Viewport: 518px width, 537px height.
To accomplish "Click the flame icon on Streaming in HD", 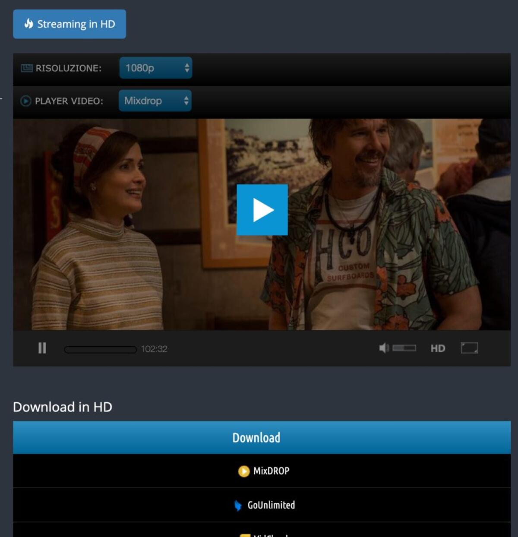I will coord(28,24).
